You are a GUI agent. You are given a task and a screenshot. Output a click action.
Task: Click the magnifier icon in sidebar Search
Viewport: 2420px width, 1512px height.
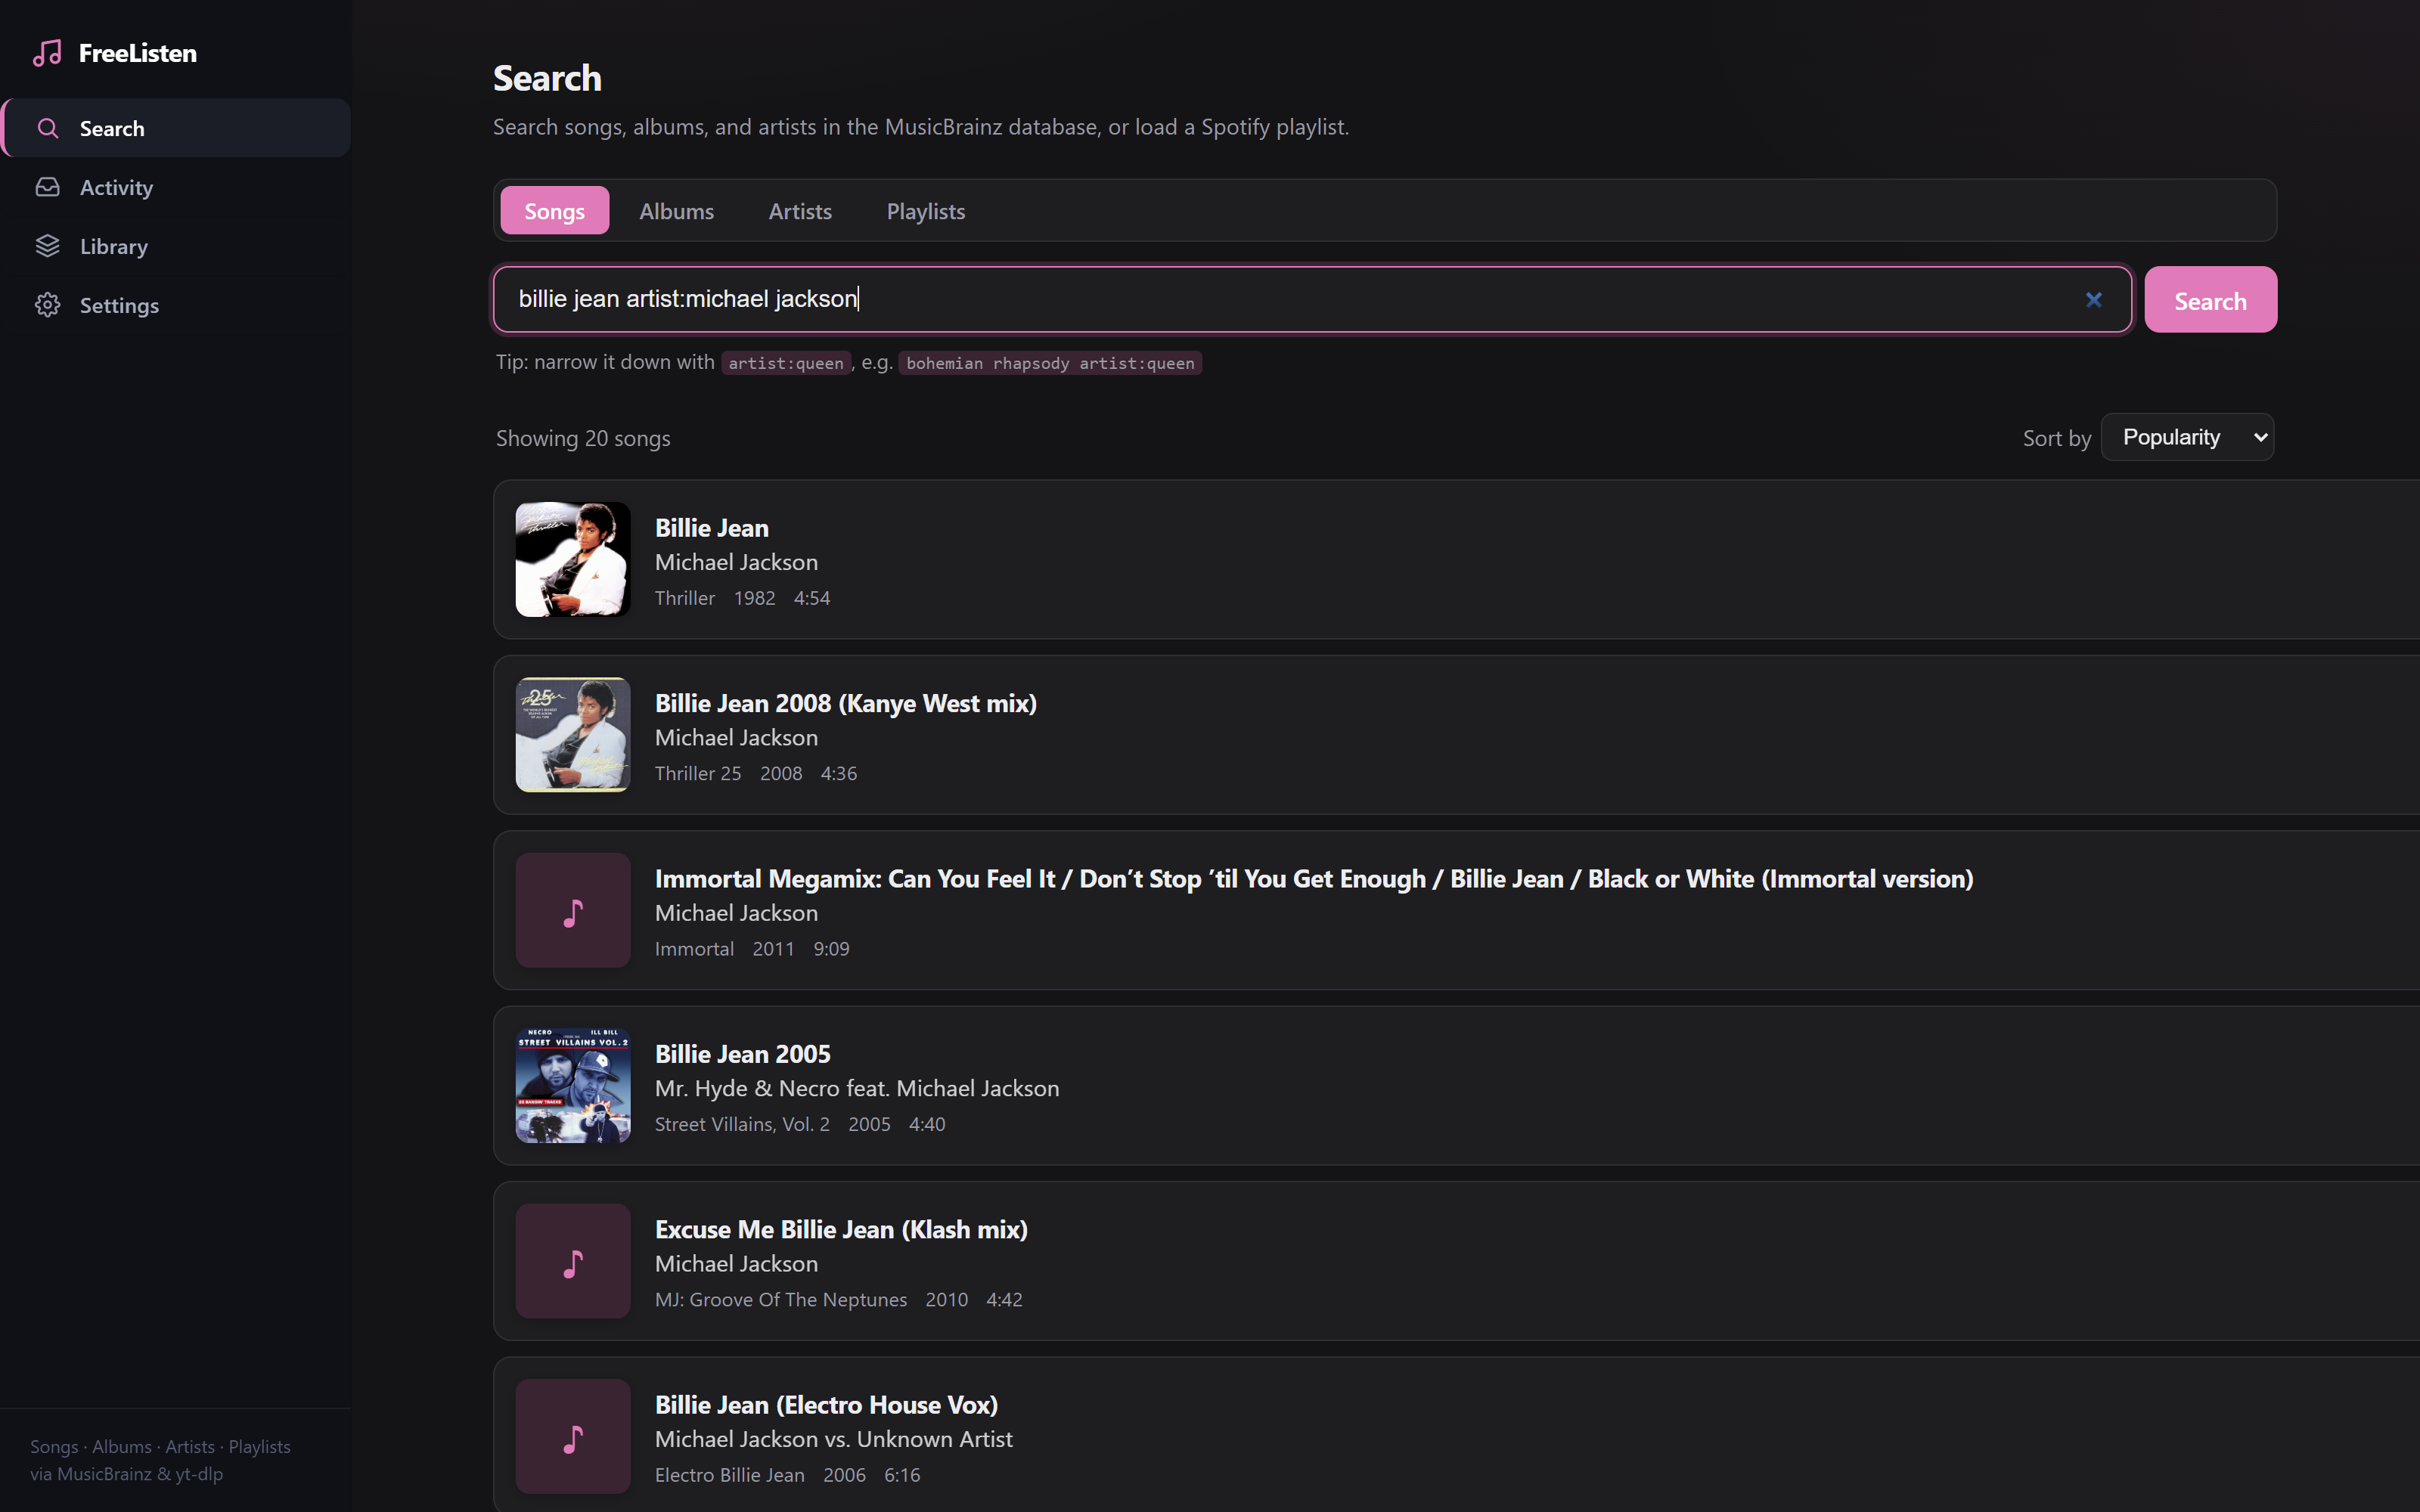click(x=48, y=128)
